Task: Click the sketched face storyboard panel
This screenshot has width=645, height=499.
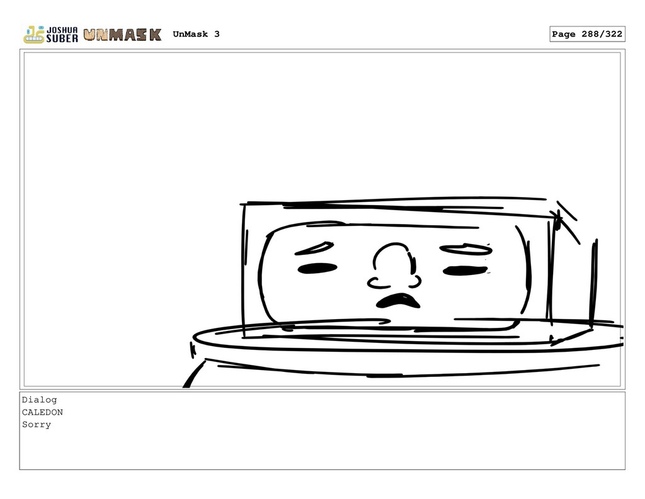Action: point(322,220)
